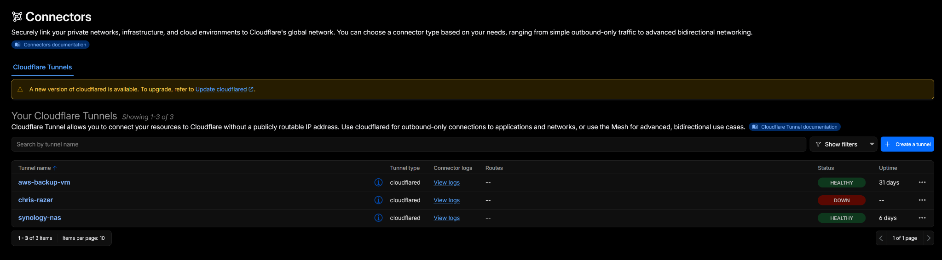Click the warning triangle icon in the banner
This screenshot has width=942, height=260.
(x=20, y=89)
